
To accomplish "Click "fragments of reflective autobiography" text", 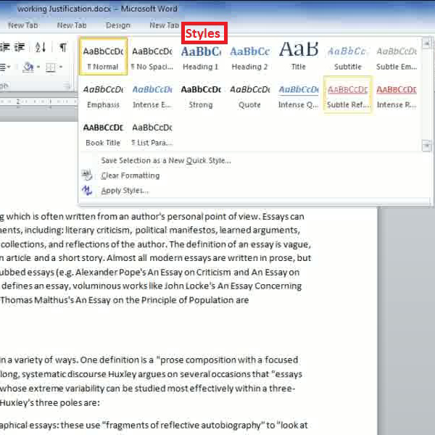I will coord(183,425).
